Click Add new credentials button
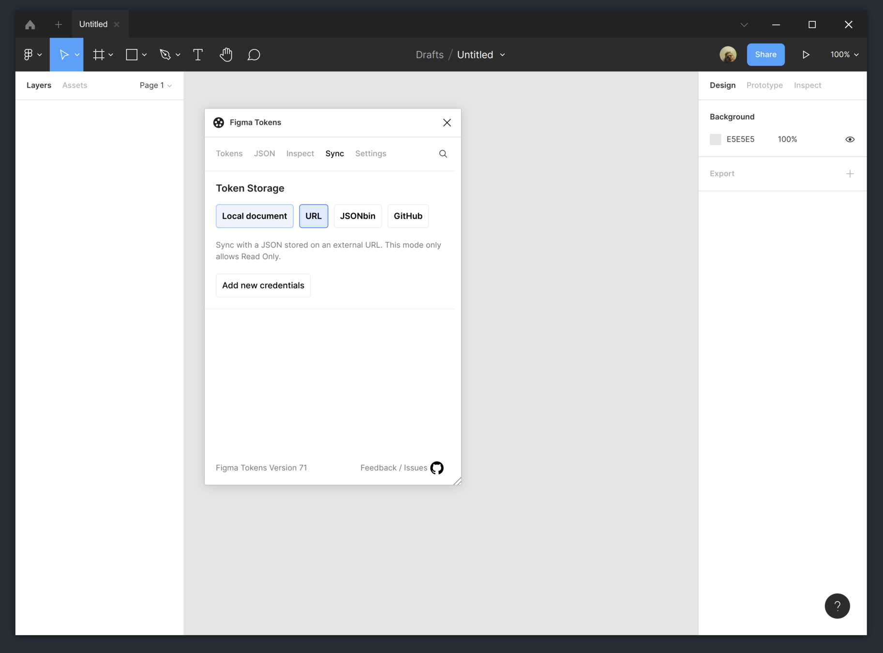Image resolution: width=883 pixels, height=653 pixels. click(263, 285)
